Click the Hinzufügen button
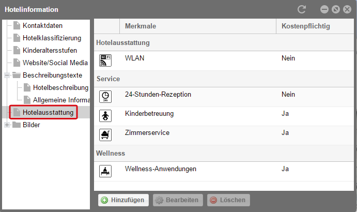Image resolution: width=357 pixels, height=212 pixels. coord(123,200)
